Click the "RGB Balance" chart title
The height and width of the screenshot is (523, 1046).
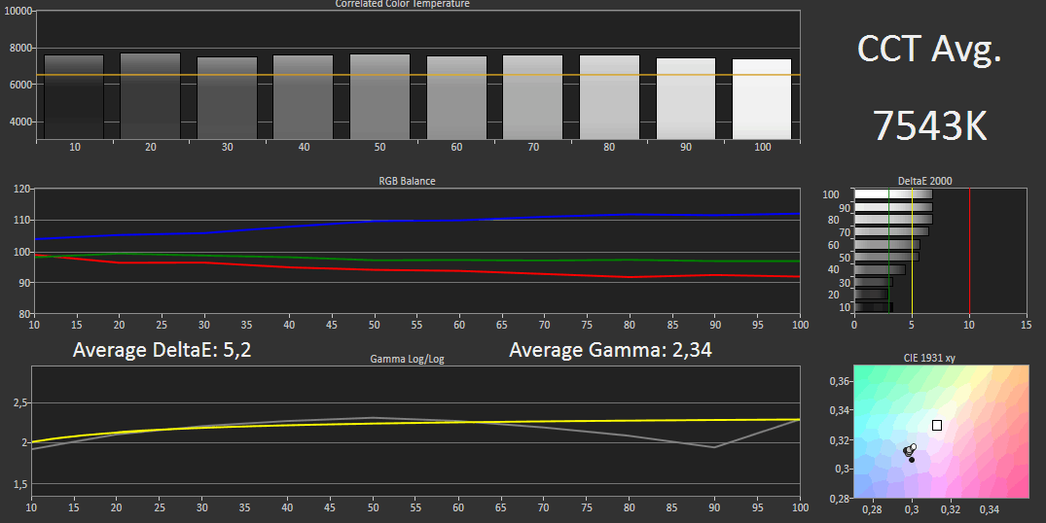[407, 181]
